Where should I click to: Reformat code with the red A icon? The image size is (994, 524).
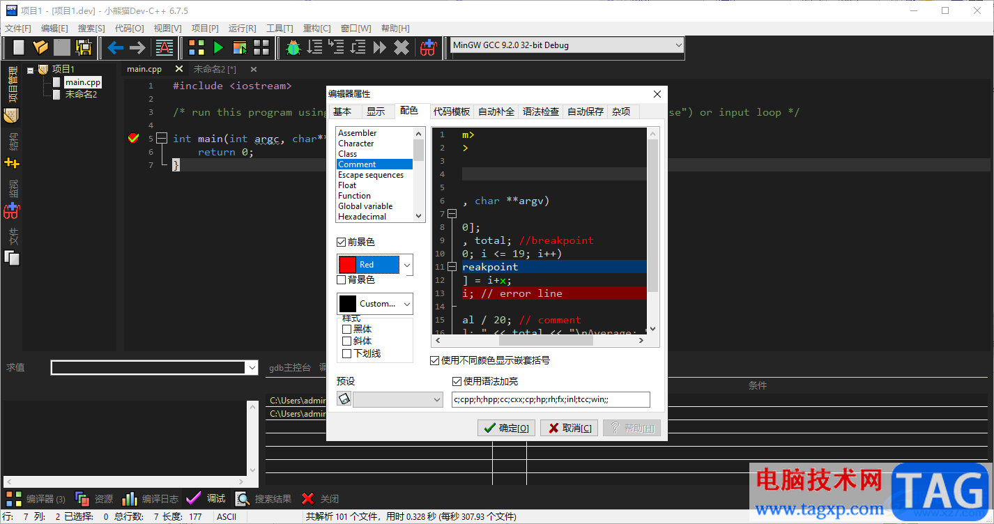[x=165, y=47]
